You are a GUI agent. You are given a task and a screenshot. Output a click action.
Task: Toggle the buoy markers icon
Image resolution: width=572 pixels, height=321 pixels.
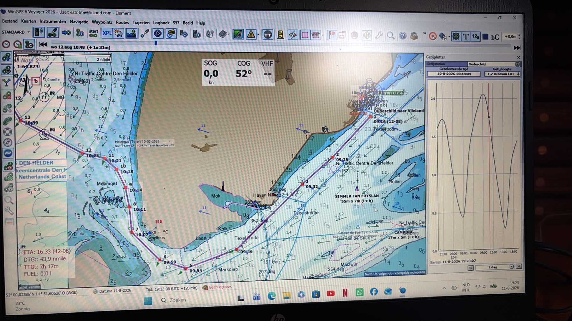(293, 35)
